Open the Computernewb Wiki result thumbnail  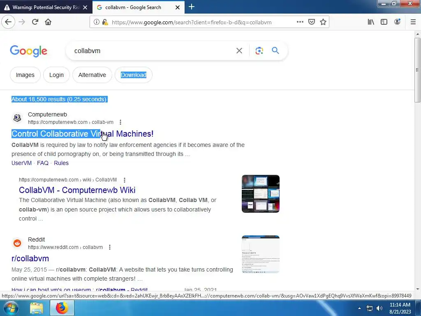pyautogui.click(x=260, y=194)
